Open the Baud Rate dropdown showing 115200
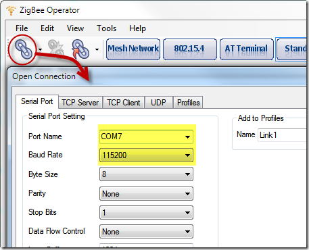The image size is (309, 250). click(146, 155)
